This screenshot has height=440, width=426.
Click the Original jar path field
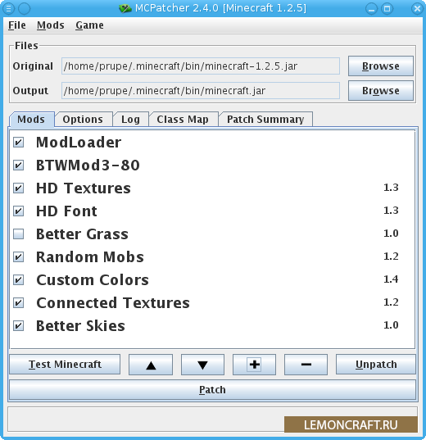(201, 66)
